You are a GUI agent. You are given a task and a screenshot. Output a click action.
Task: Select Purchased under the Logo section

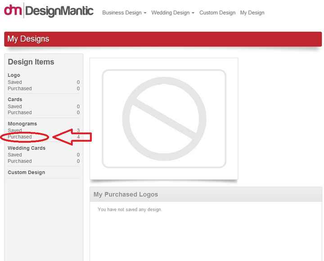[20, 88]
